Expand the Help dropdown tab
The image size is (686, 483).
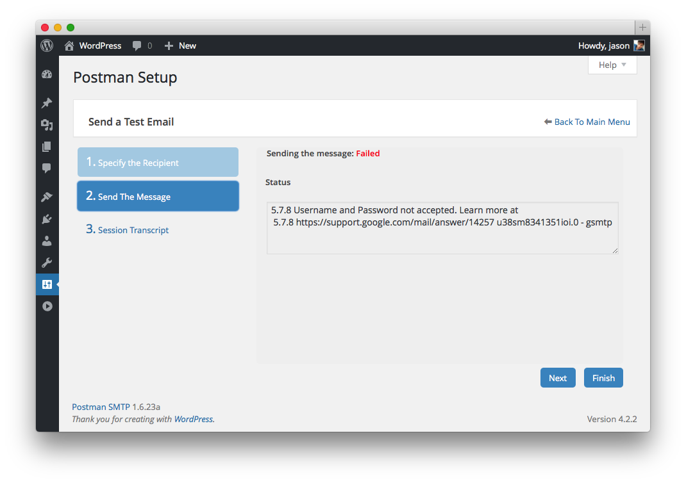[612, 65]
